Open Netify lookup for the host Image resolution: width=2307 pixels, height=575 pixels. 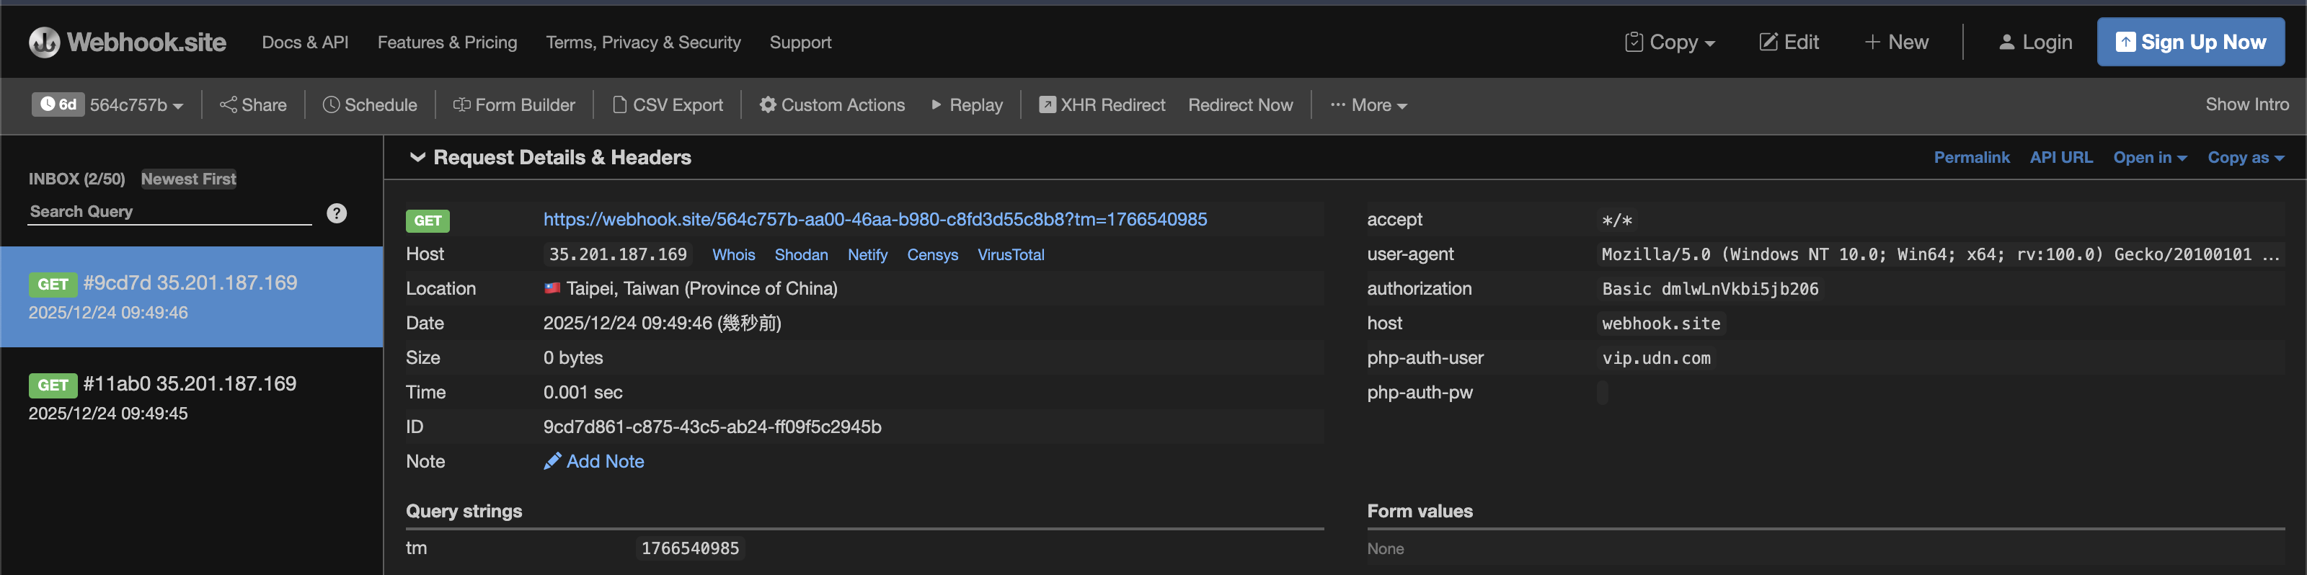(867, 255)
